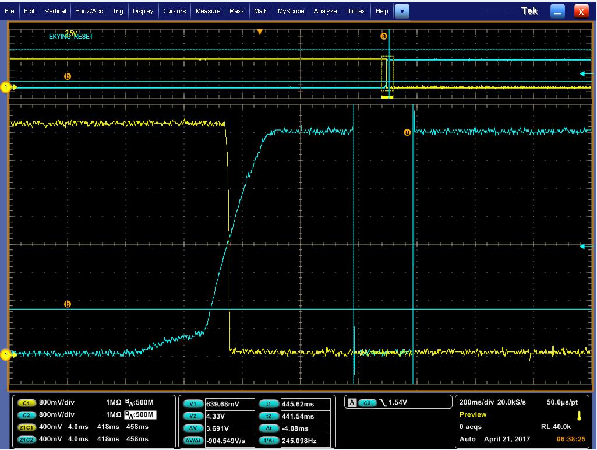The height and width of the screenshot is (450, 597).
Task: Select the Z1C2 zoom readout badge
Action: pyautogui.click(x=26, y=439)
